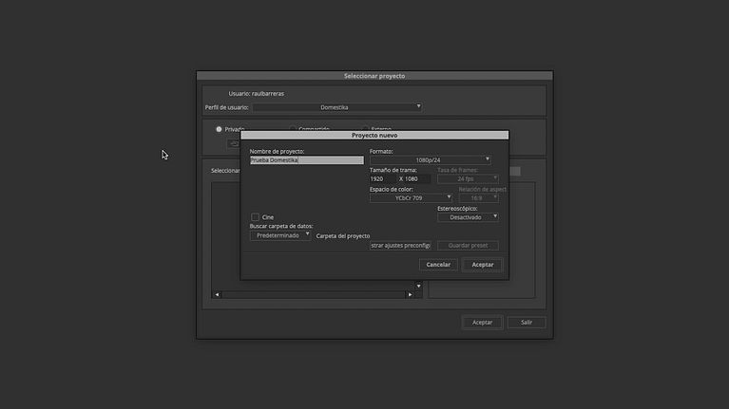Open the Tasa de frames 24 fps dropdown
The image size is (729, 409).
(x=467, y=178)
